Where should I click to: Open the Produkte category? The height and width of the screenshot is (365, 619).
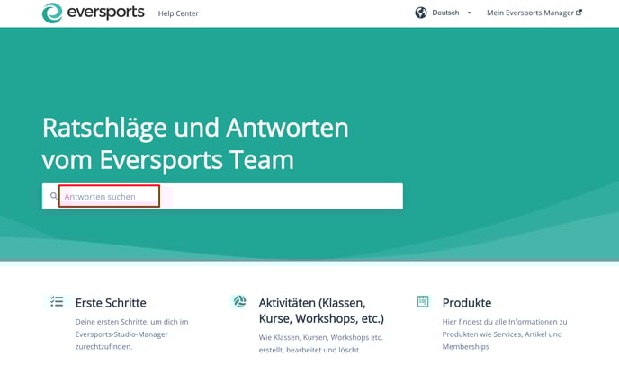tap(467, 303)
